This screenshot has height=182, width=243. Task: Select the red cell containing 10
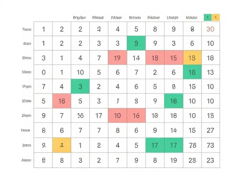(x=118, y=116)
